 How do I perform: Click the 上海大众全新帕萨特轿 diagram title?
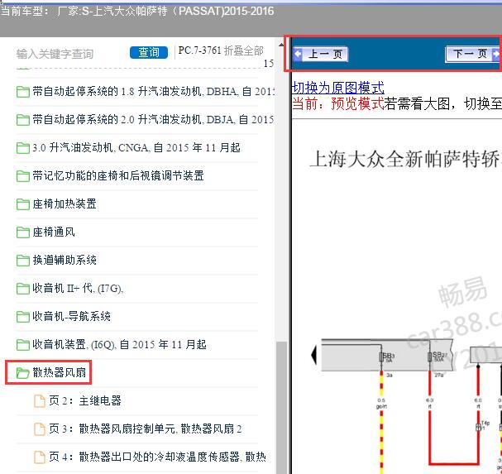[x=405, y=159]
